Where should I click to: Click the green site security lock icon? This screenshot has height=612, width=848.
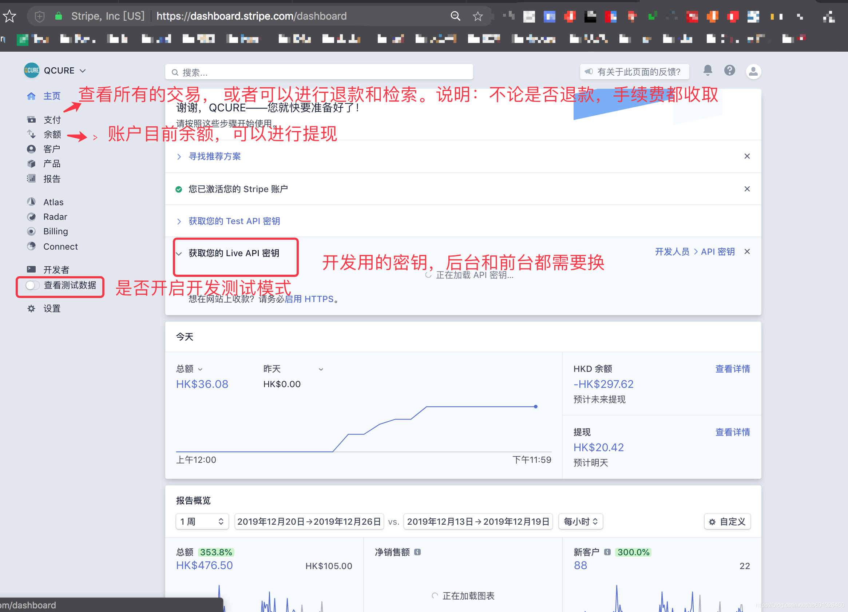58,16
